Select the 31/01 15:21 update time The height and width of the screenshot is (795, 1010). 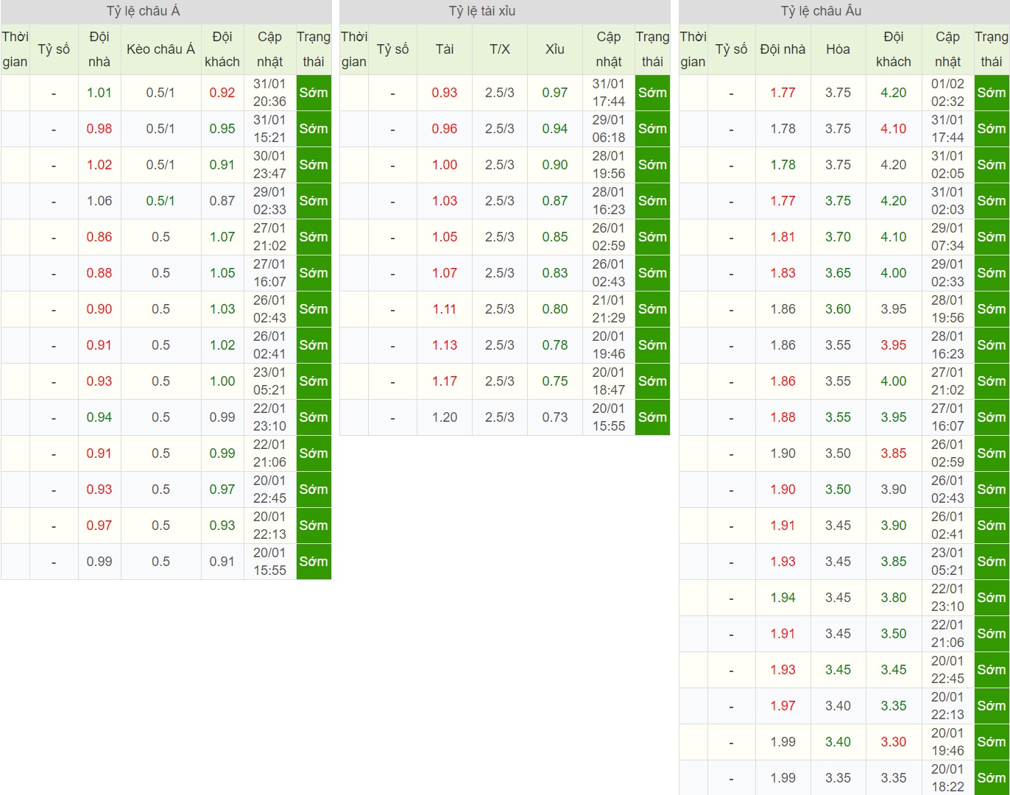(269, 129)
